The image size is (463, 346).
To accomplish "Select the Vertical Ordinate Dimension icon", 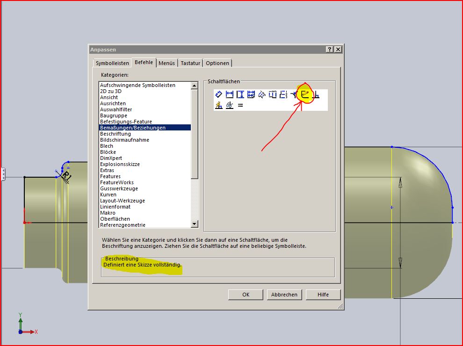I will pyautogui.click(x=283, y=94).
